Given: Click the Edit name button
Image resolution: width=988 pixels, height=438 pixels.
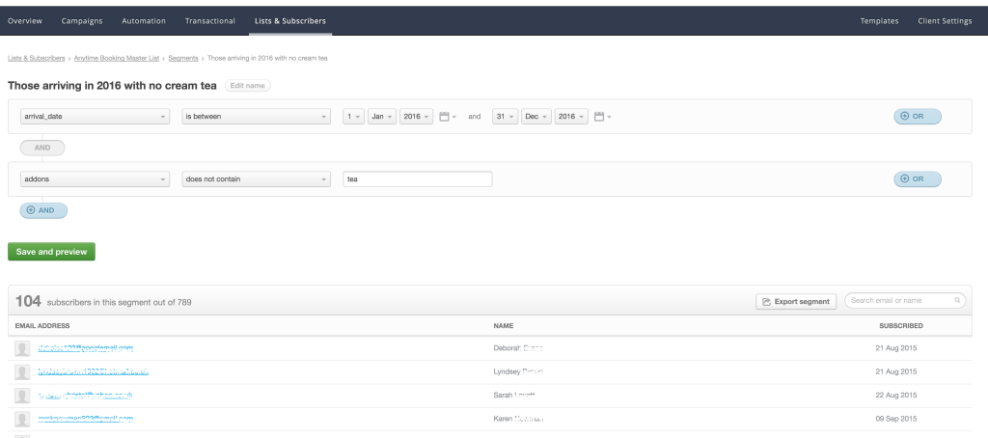Looking at the screenshot, I should click(248, 86).
